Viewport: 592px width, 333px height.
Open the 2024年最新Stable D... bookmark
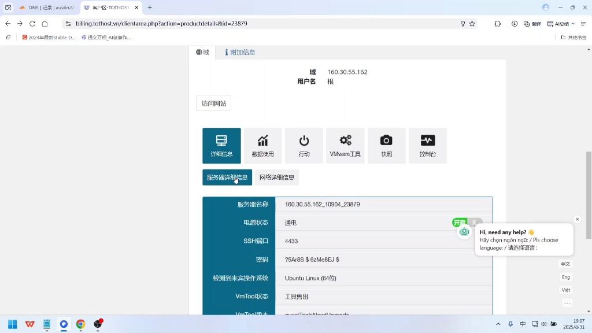point(49,38)
